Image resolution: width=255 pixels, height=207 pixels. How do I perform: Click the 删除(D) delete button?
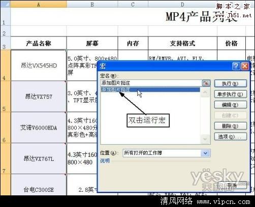tap(230, 126)
